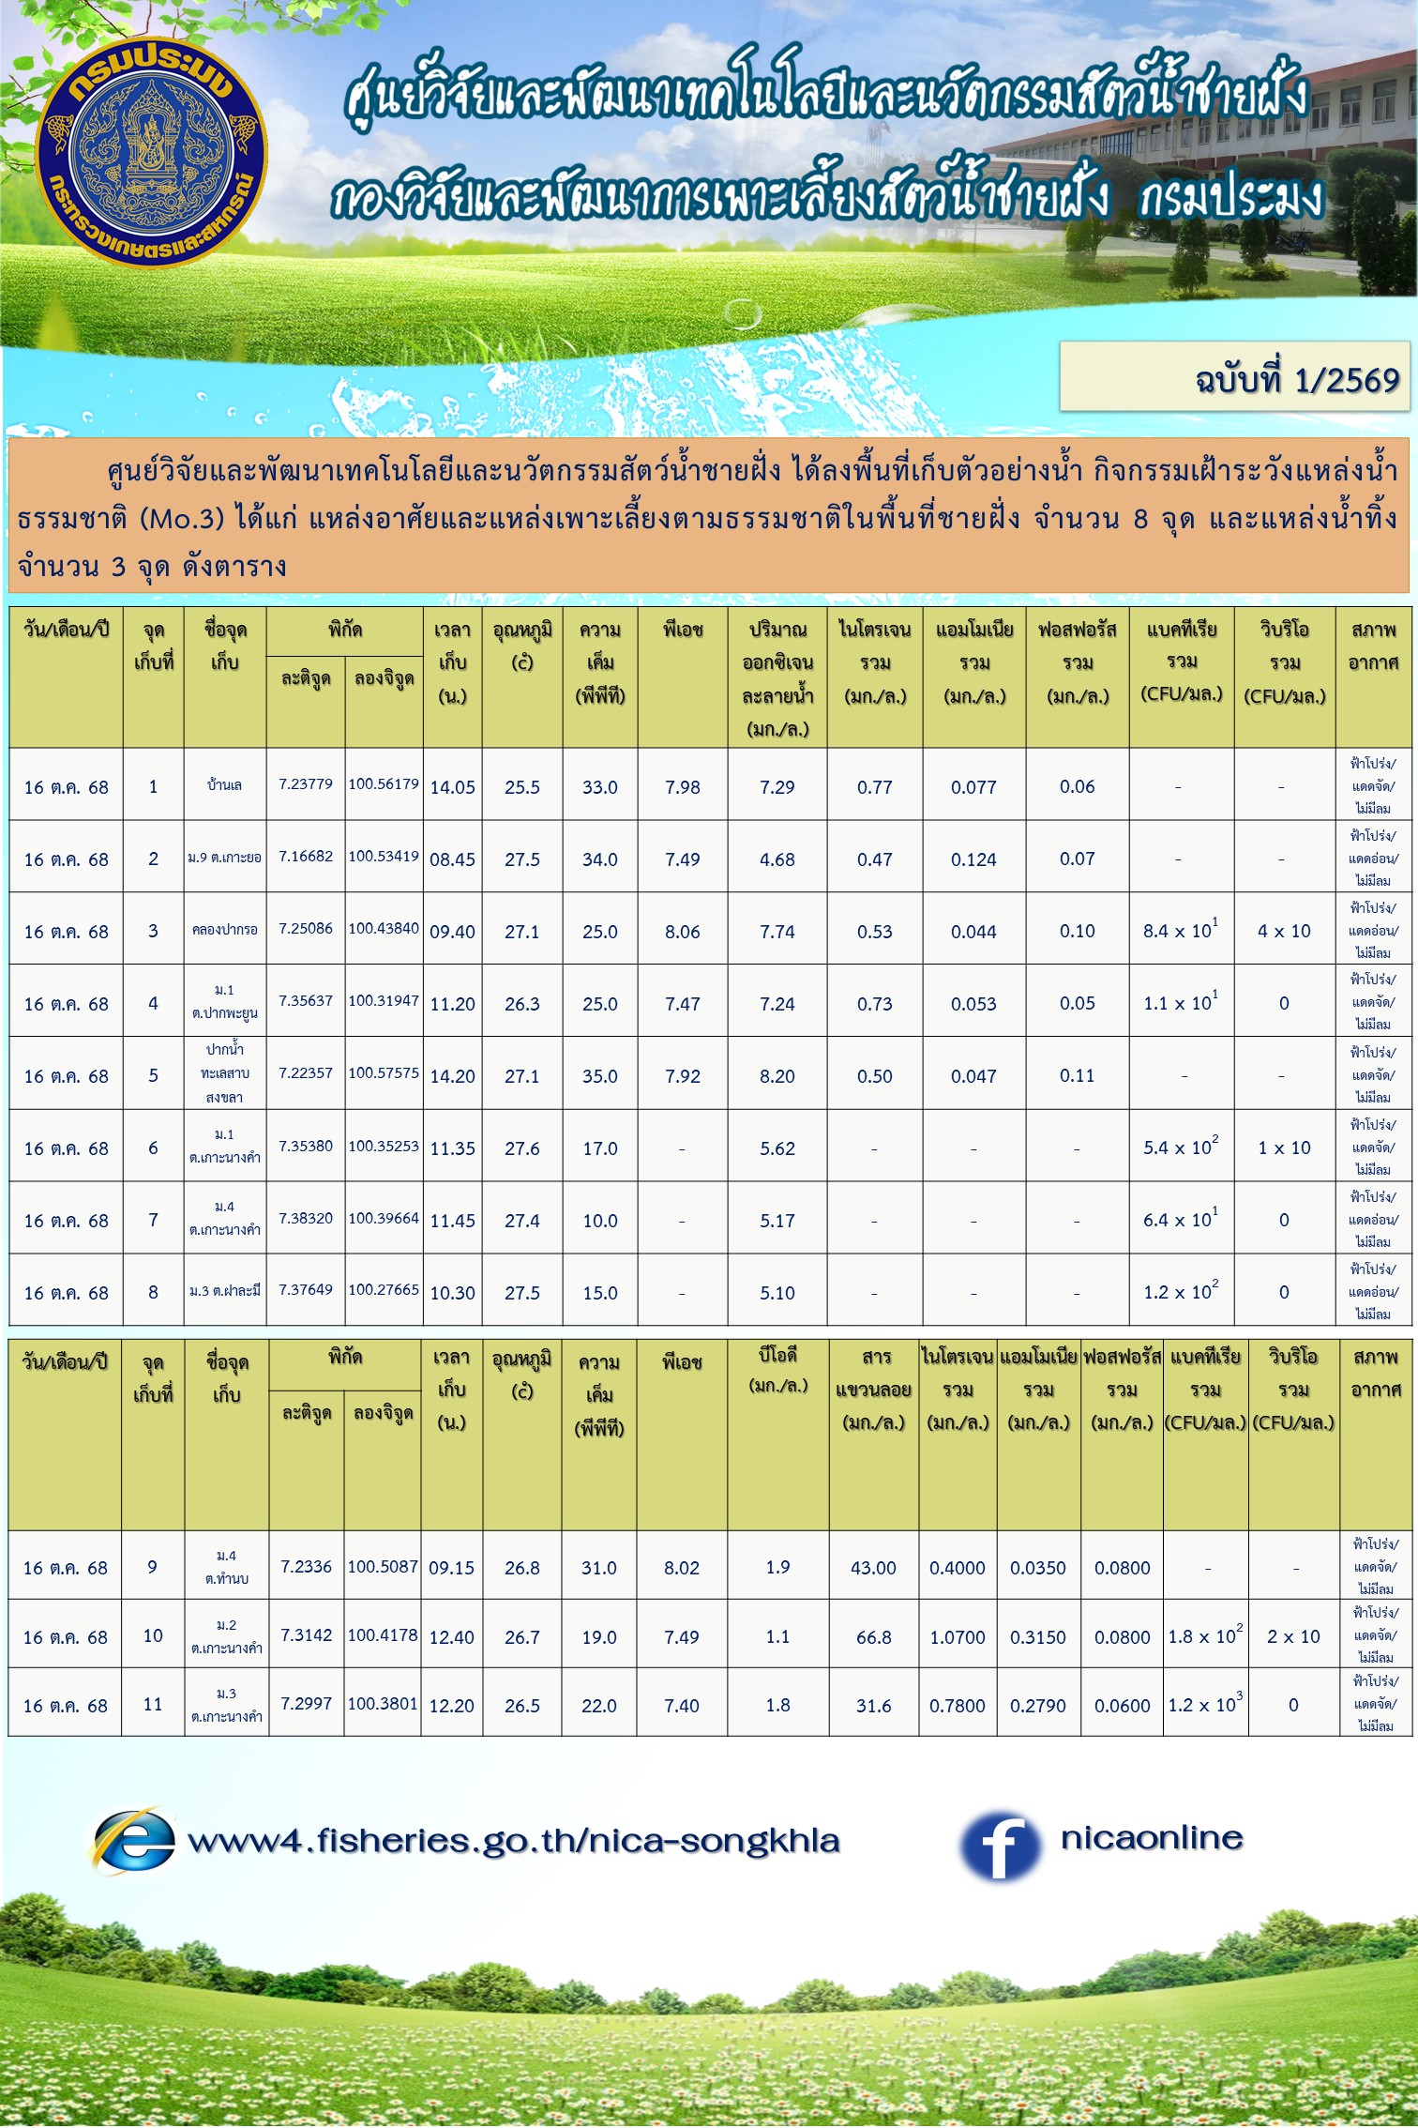Select the บ้านเล station name cell
This screenshot has height=2128, width=1418.
click(x=225, y=785)
